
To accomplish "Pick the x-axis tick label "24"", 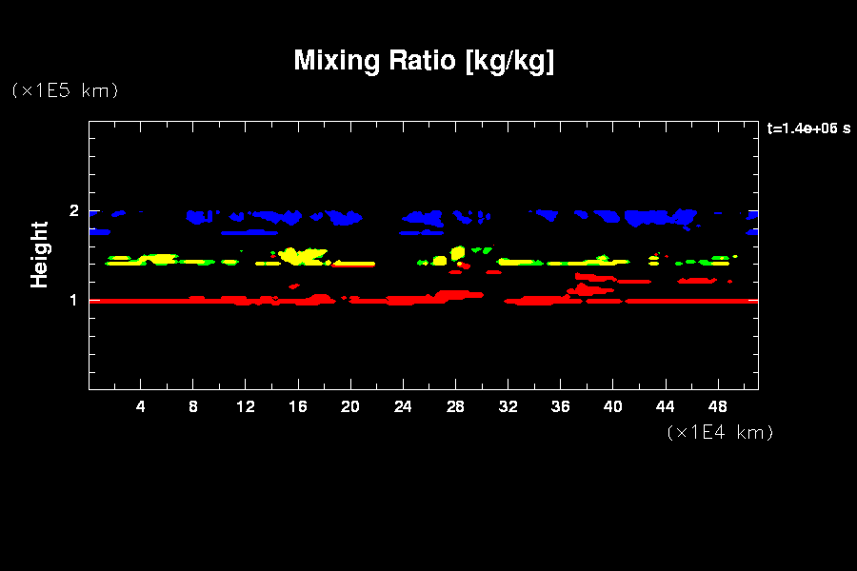I will [403, 406].
